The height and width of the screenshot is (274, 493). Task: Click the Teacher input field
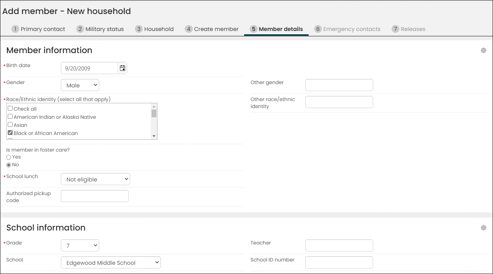pyautogui.click(x=339, y=245)
